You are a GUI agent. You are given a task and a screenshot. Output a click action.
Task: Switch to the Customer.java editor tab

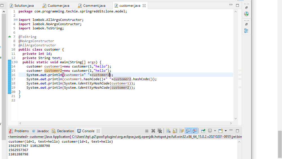(x=56, y=6)
